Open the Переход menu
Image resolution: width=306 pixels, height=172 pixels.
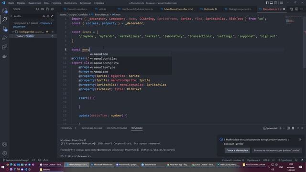point(56,3)
